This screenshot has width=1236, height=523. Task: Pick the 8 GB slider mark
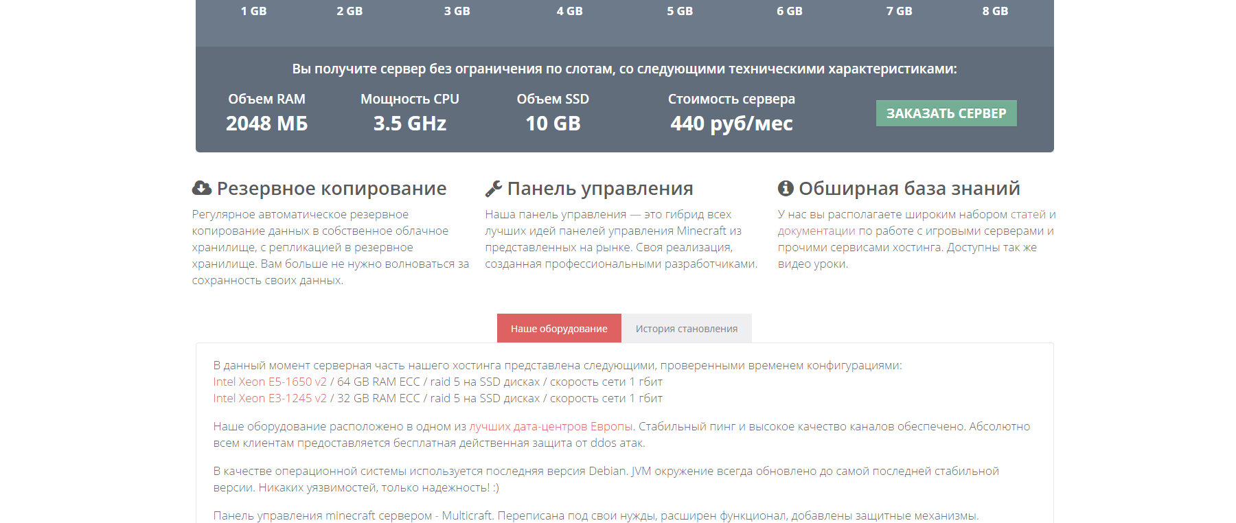tap(995, 11)
